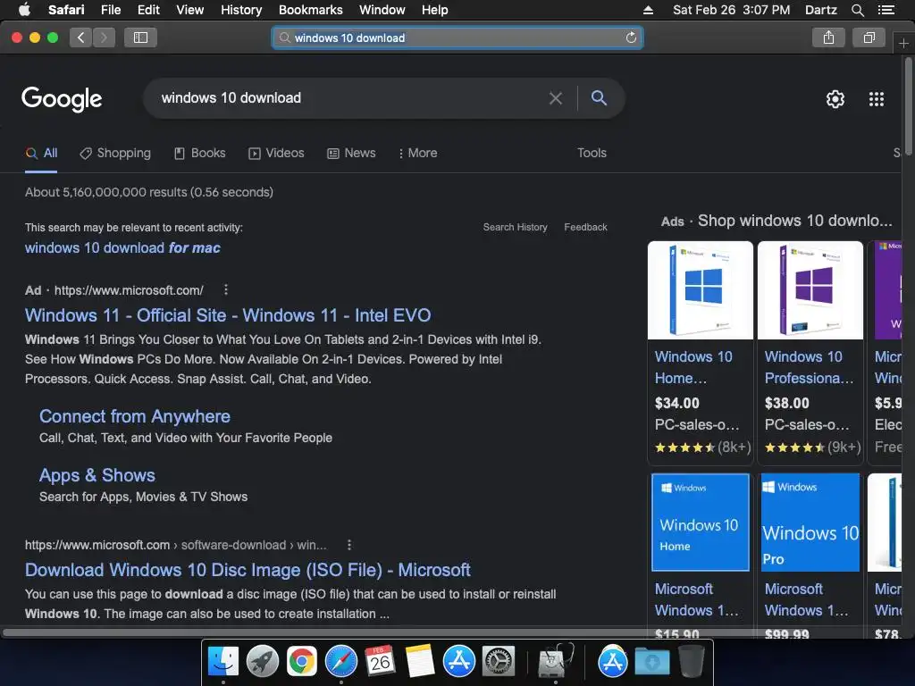Screen dimensions: 915x686
Task: Click the Google search magnifier button
Action: click(599, 97)
